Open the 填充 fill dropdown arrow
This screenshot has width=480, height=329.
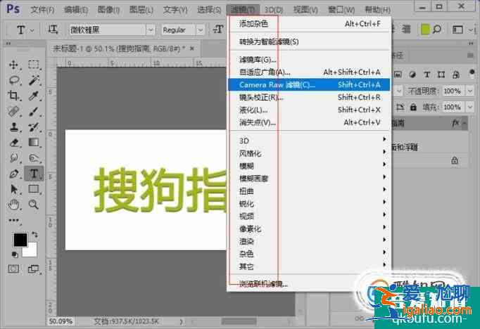(x=470, y=107)
